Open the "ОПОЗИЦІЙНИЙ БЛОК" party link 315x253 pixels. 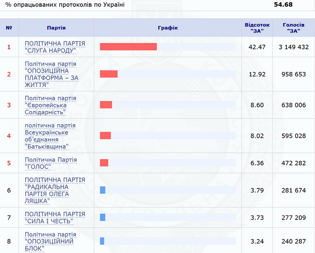click(x=50, y=242)
